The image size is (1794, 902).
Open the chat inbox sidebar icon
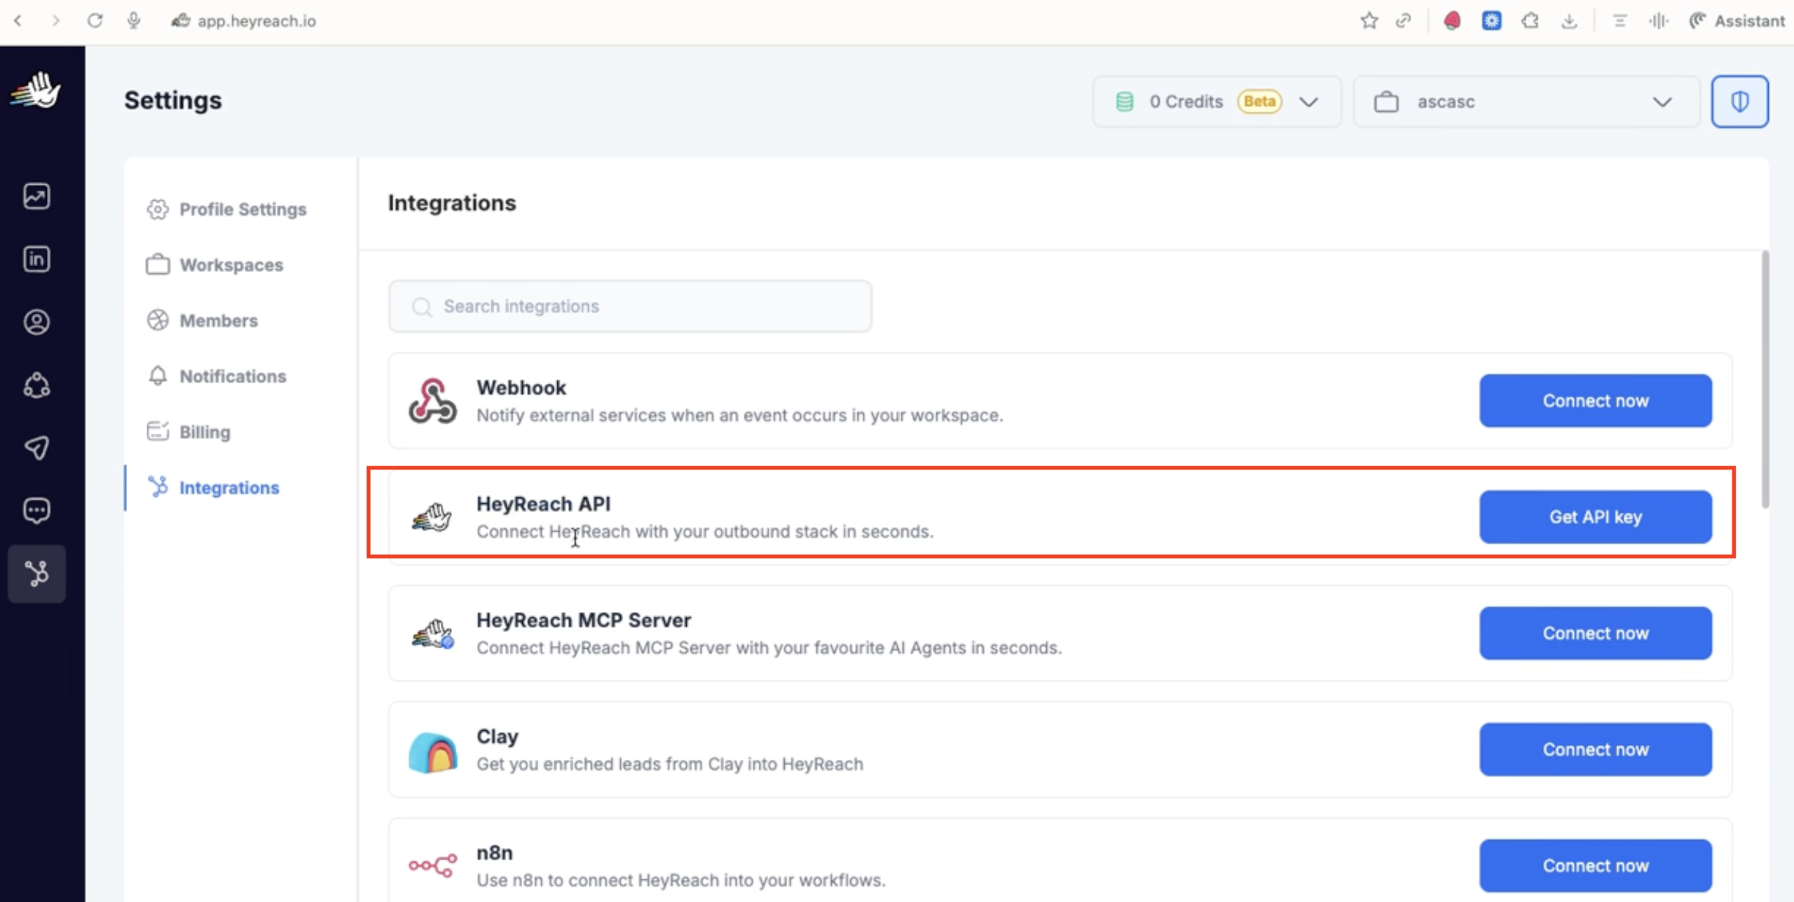[x=36, y=510]
